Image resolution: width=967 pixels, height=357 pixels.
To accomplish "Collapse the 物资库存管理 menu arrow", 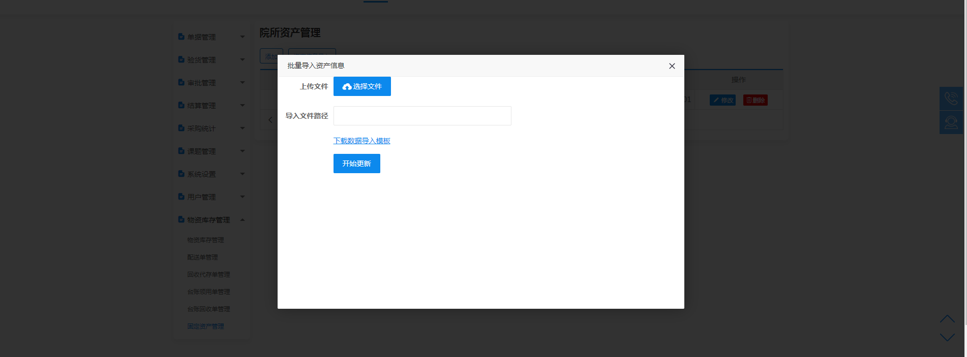I will tap(243, 220).
